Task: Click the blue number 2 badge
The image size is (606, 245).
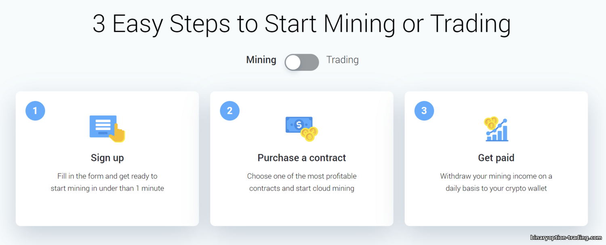Action: point(230,111)
